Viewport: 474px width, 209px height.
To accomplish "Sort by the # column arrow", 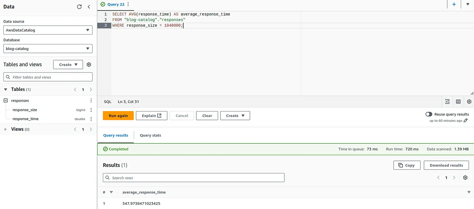I will pyautogui.click(x=111, y=192).
